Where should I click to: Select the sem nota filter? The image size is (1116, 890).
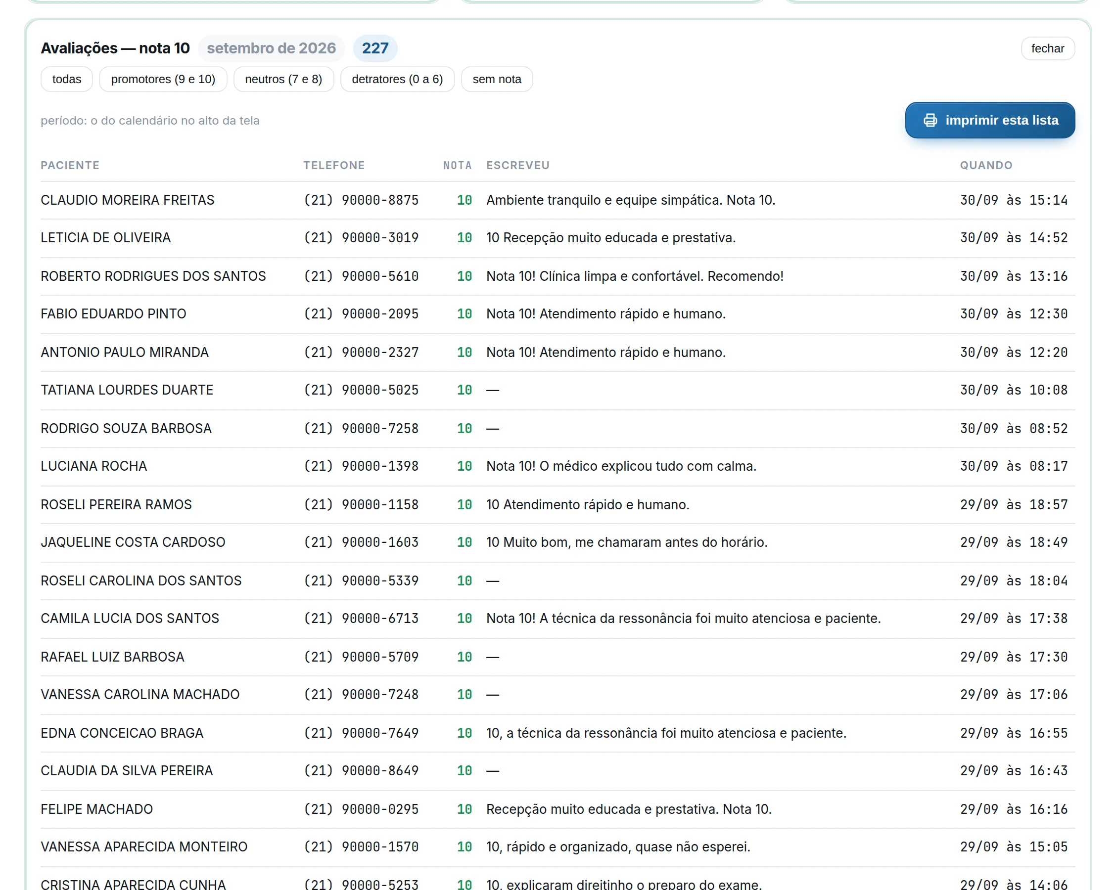(497, 79)
